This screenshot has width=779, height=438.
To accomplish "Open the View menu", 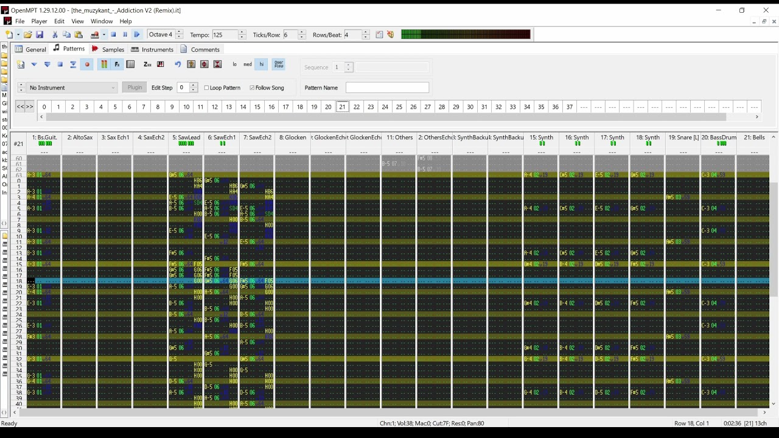I will tap(77, 21).
